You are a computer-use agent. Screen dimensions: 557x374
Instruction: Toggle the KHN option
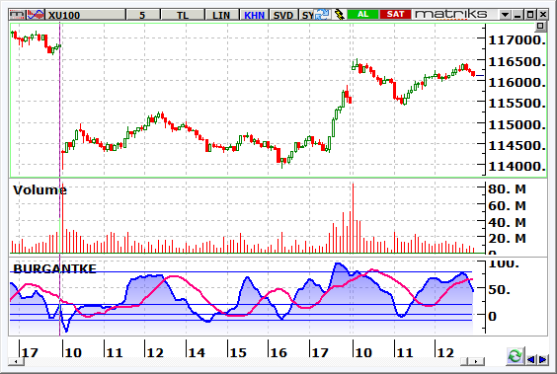[255, 15]
